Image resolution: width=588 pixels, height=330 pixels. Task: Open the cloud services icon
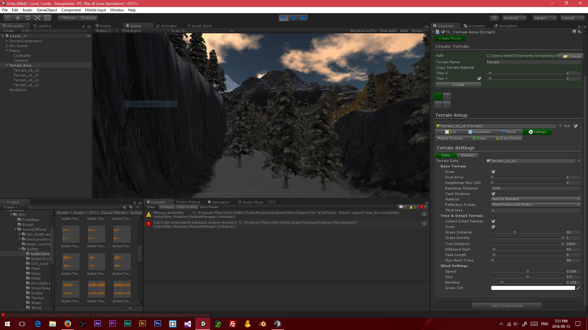[494, 18]
